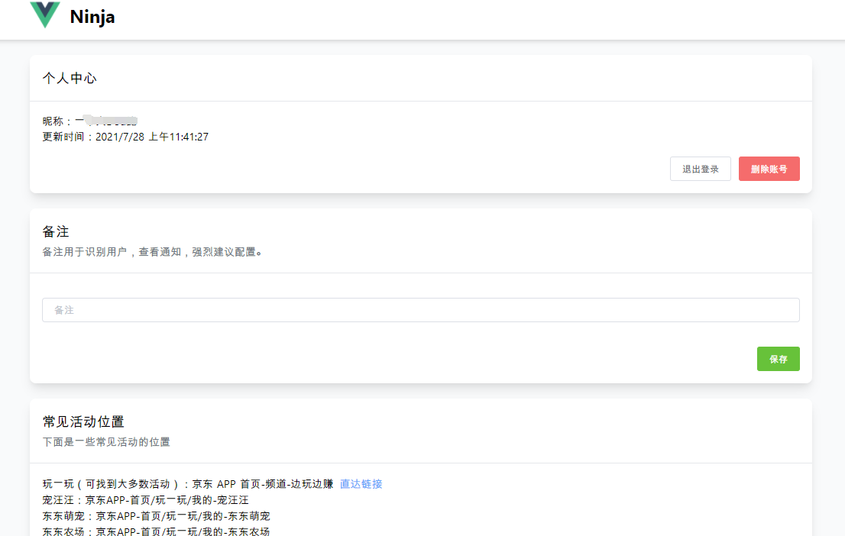The width and height of the screenshot is (845, 536).
Task: Click the 宠汪汪 location line
Action: [145, 500]
